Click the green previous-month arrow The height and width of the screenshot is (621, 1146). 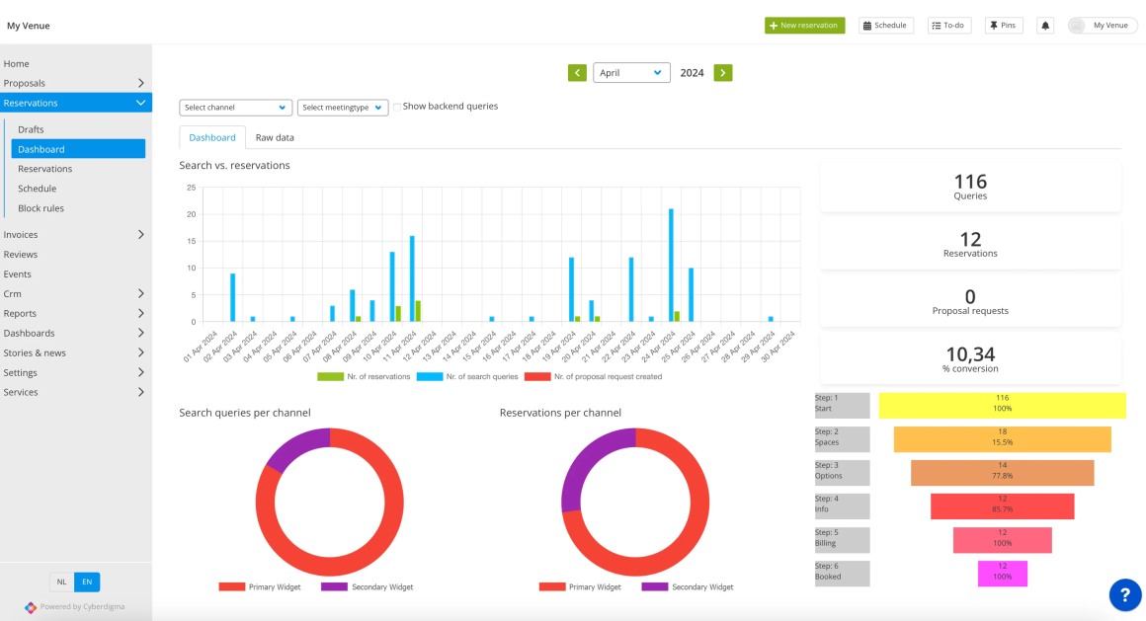click(x=577, y=72)
